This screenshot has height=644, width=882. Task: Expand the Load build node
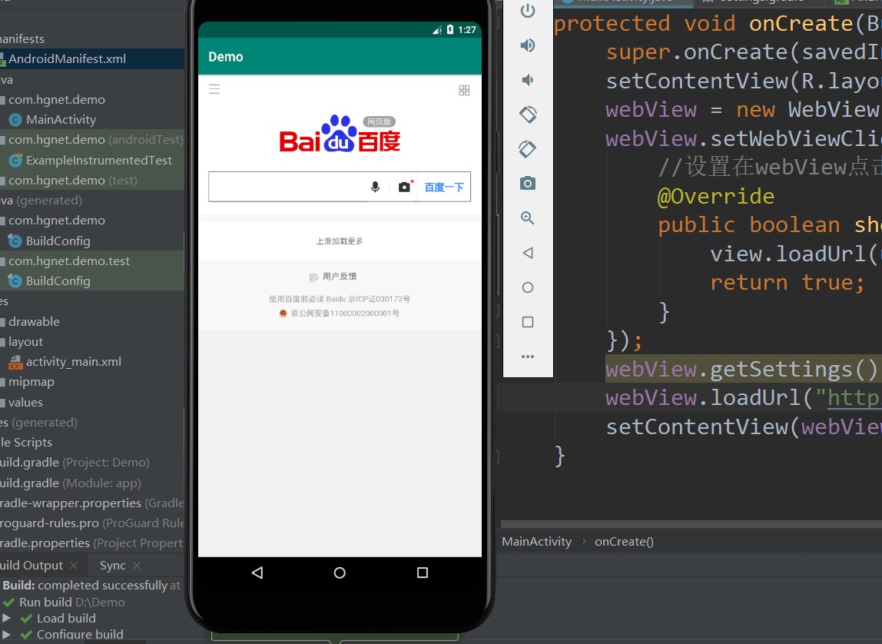coord(6,618)
